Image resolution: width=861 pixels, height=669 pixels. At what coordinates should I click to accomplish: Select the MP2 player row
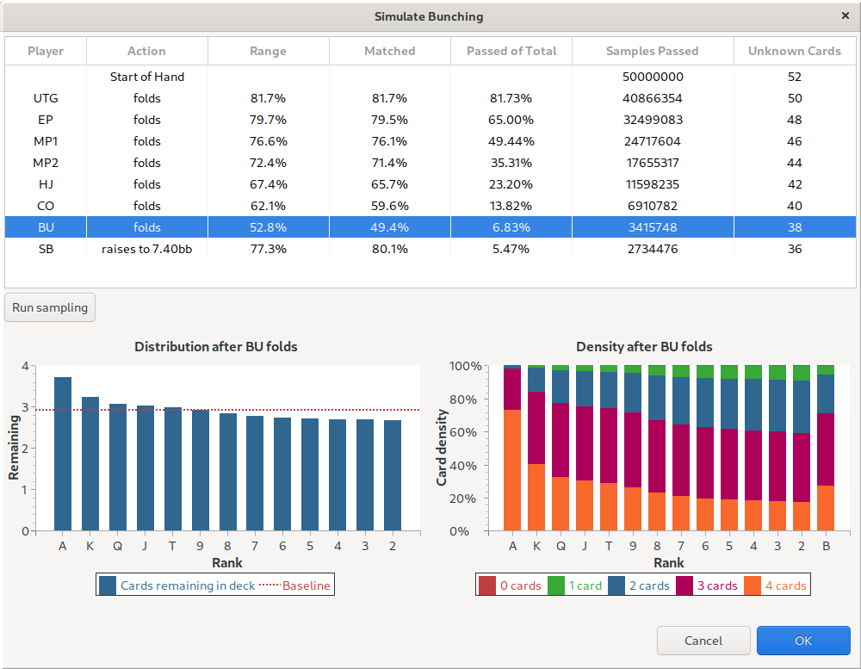tap(430, 163)
